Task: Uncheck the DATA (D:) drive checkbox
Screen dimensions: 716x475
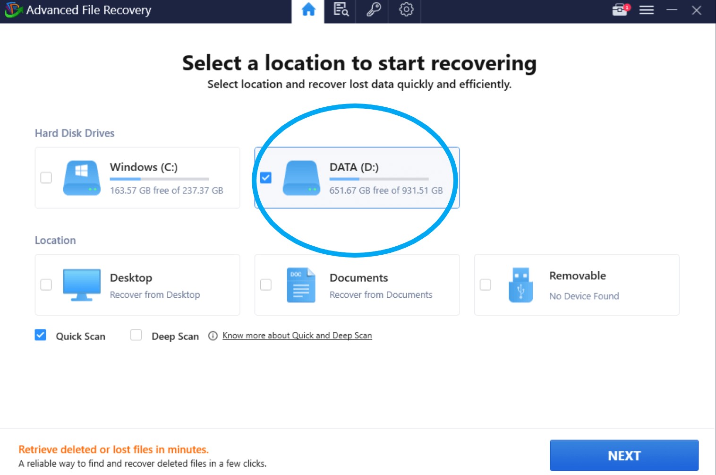Action: pyautogui.click(x=266, y=178)
